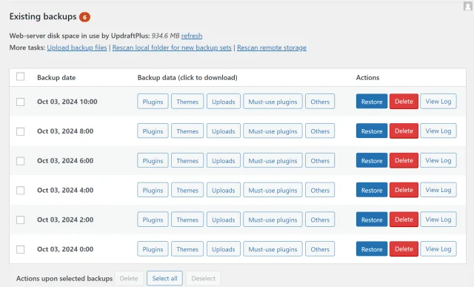Delete the Oct 03, 2024 10:00 backup

pos(404,102)
